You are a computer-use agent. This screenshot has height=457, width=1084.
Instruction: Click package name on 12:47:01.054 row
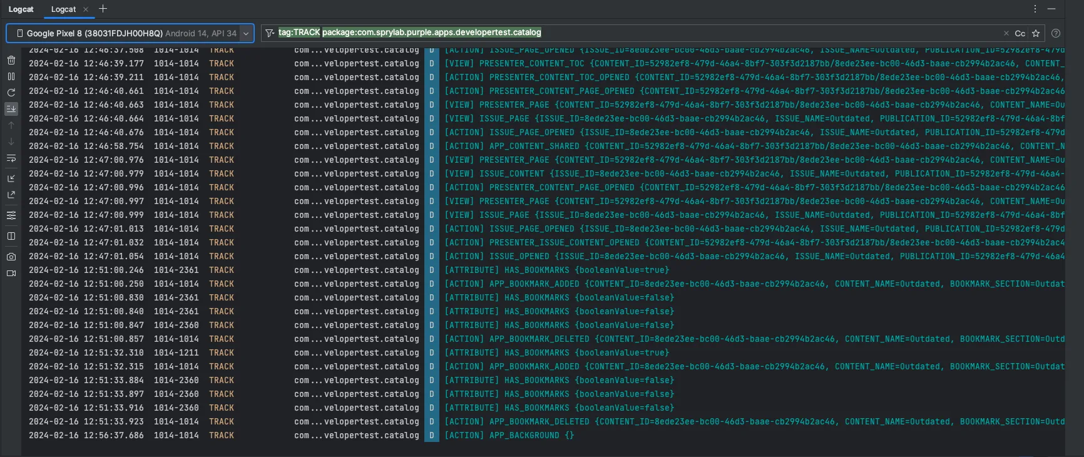[x=357, y=256]
